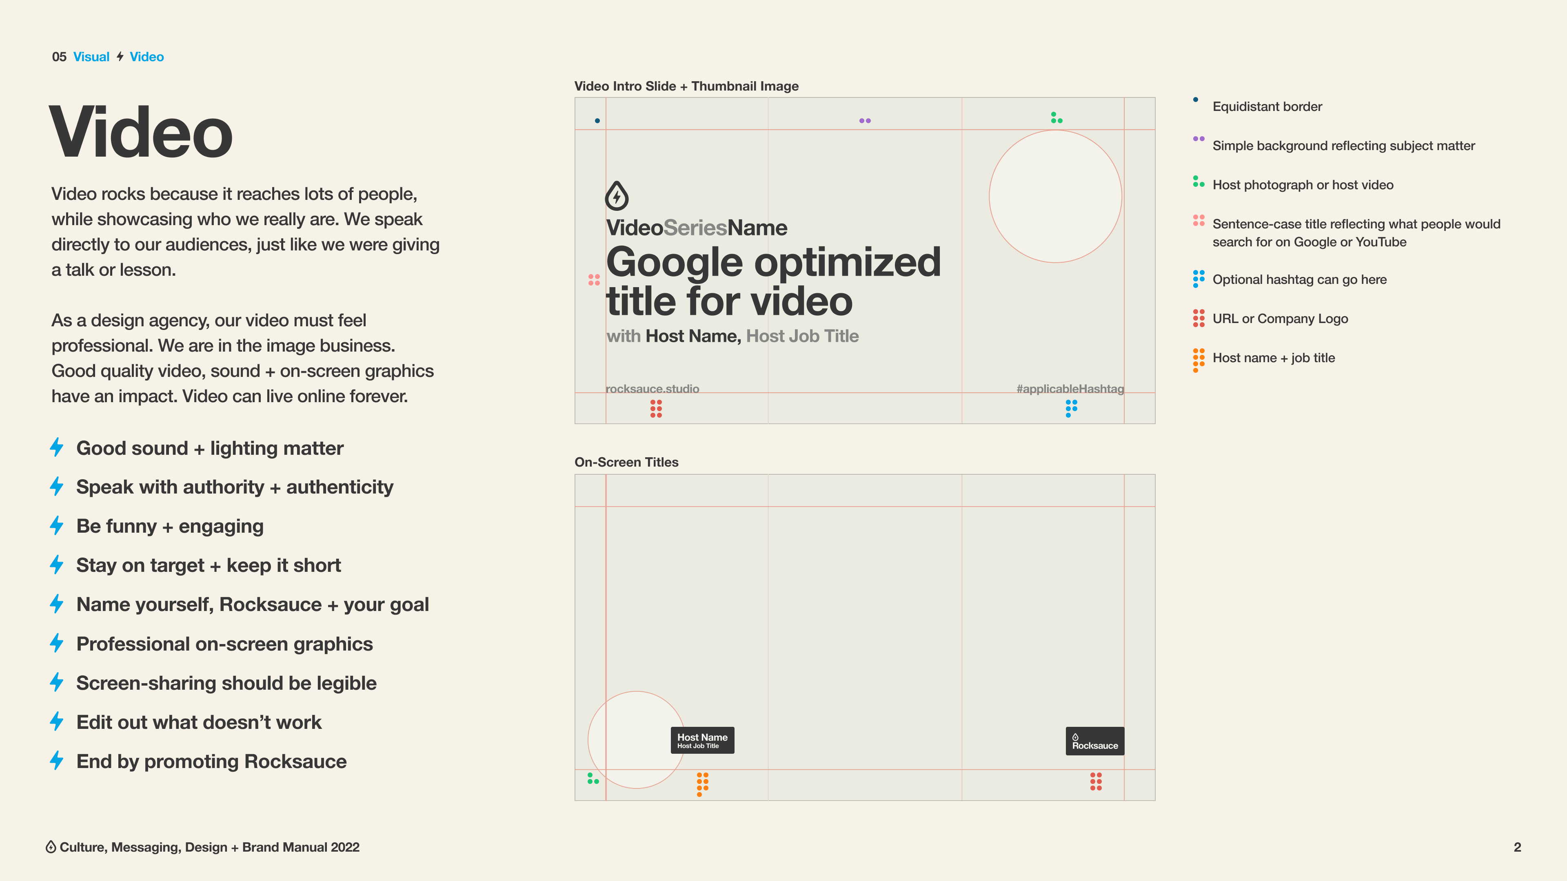Click the lightning bolt beside Speak with authority
Viewport: 1567px width, 881px height.
coord(57,487)
